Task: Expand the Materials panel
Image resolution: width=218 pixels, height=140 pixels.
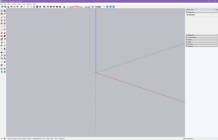Action: (202, 35)
